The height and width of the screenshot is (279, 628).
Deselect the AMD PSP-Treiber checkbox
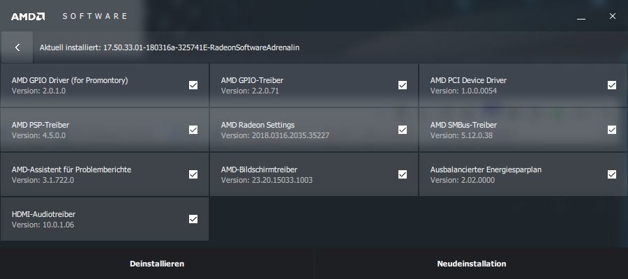click(x=193, y=130)
